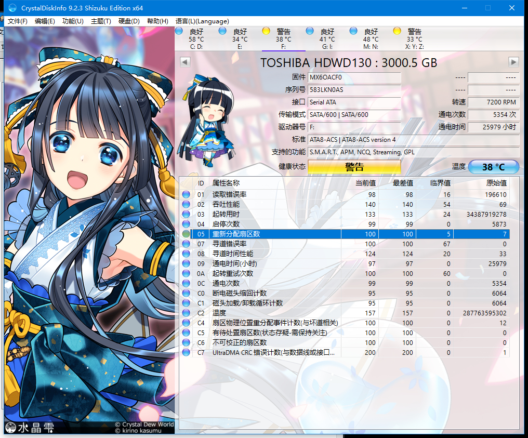Click the drive letter field F:

click(x=354, y=127)
